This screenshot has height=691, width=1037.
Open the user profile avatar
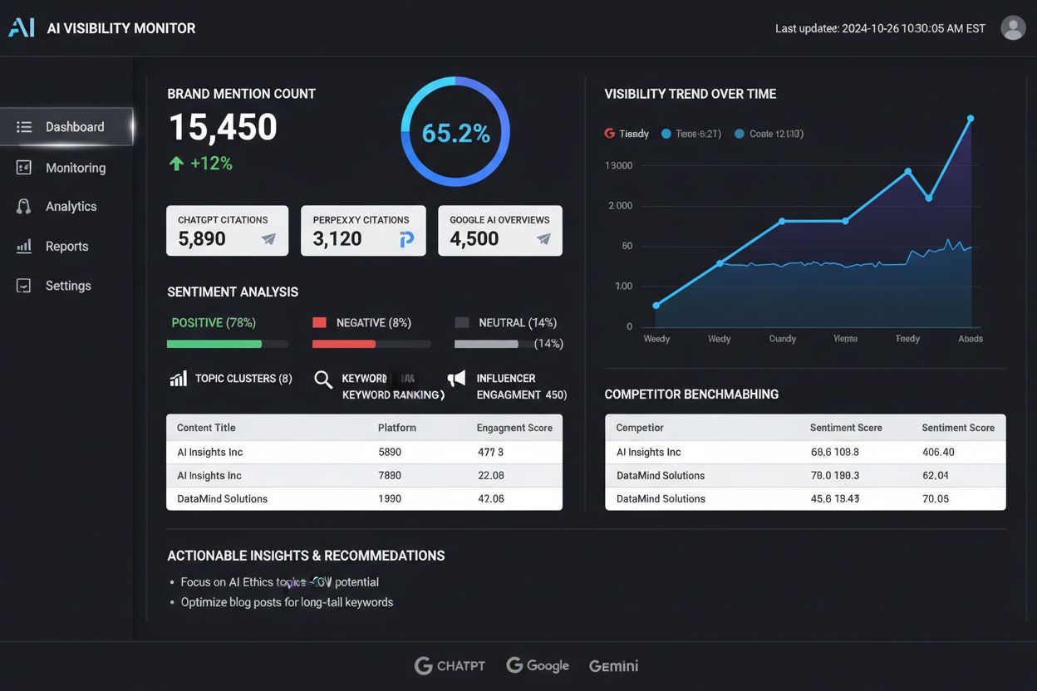click(x=1013, y=27)
